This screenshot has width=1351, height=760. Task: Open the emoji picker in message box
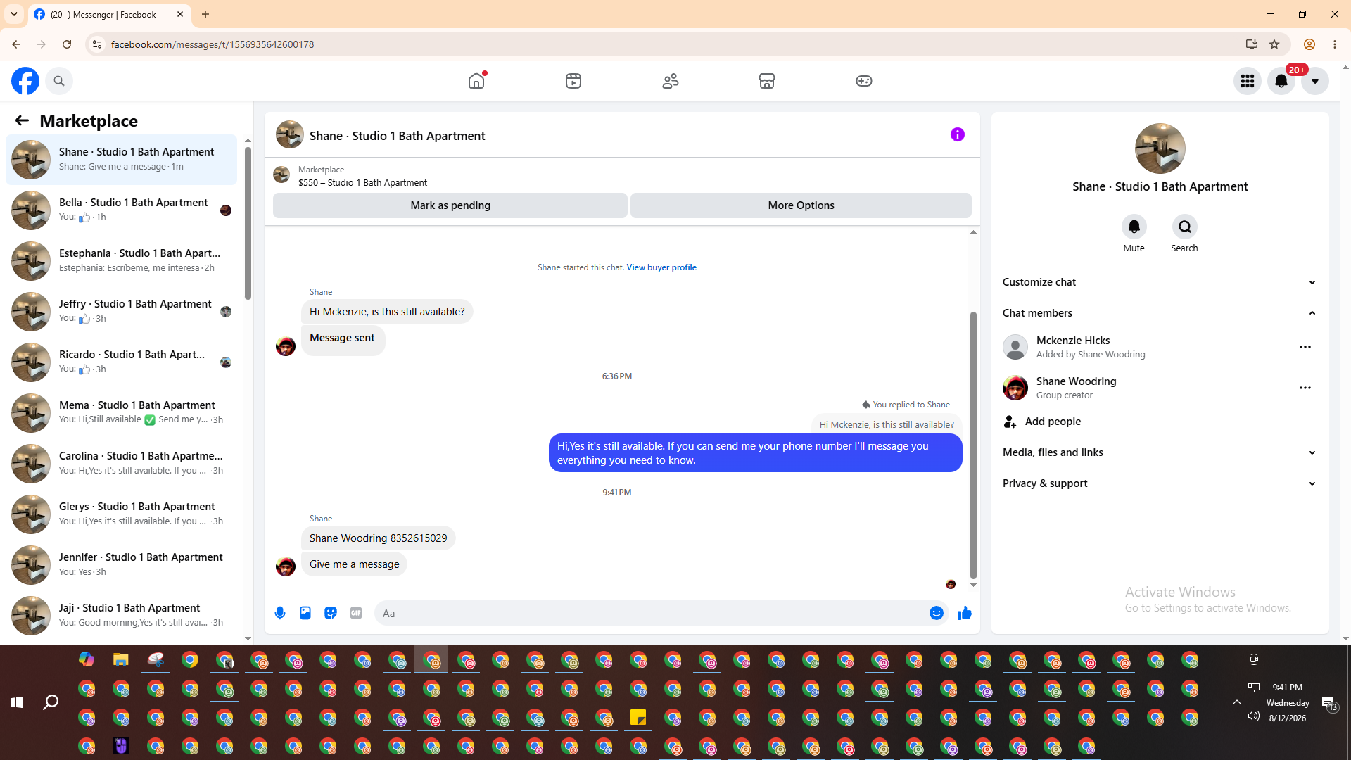[937, 613]
